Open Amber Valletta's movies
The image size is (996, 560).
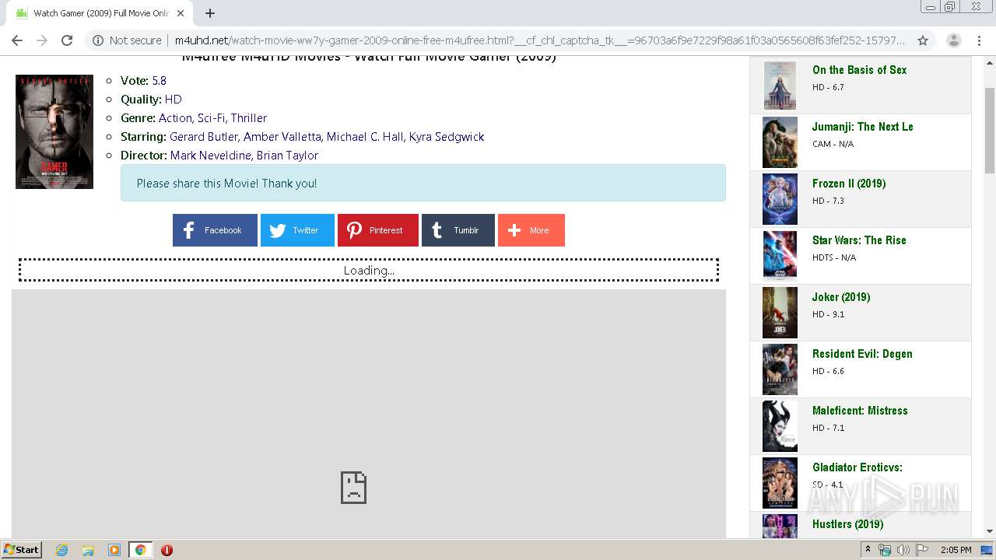[x=282, y=137]
